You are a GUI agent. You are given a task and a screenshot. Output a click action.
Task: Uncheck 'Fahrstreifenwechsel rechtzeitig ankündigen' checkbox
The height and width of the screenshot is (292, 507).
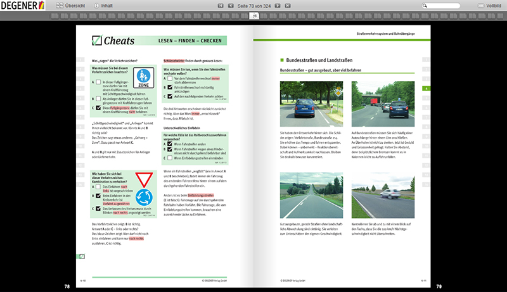[170, 87]
